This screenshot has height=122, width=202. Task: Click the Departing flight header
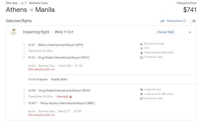[48, 32]
